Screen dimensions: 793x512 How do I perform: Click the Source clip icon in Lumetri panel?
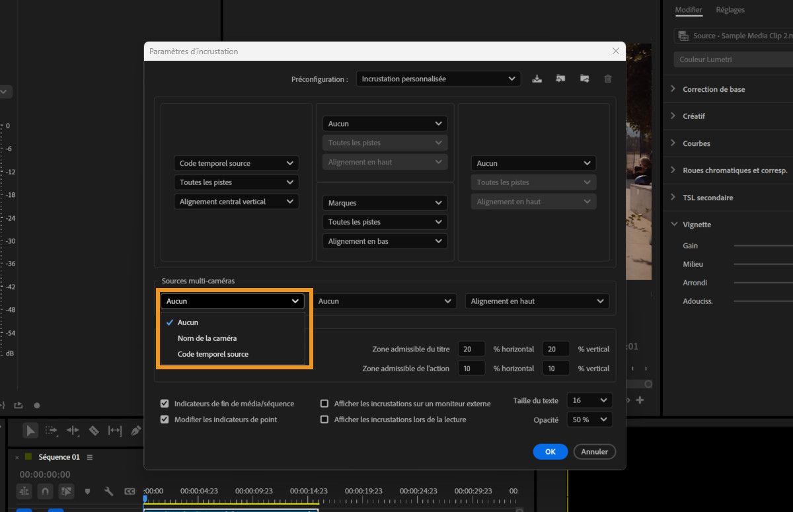pos(684,36)
